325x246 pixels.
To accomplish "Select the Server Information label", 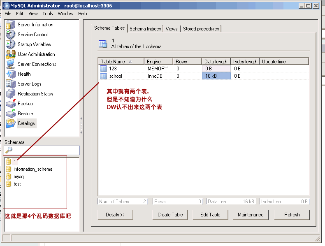I will pos(35,25).
